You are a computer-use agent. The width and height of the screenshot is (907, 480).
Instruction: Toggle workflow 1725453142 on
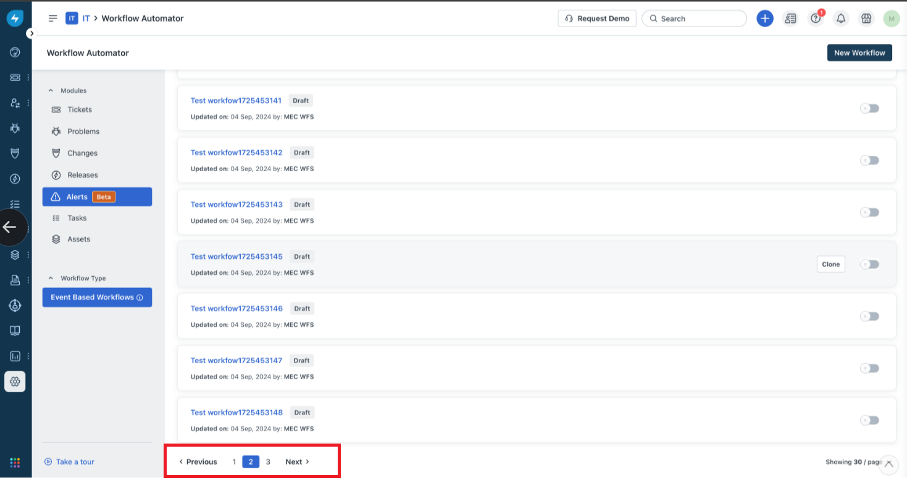click(x=869, y=160)
